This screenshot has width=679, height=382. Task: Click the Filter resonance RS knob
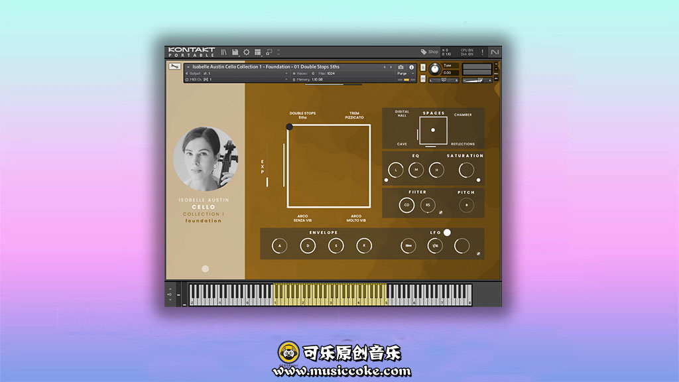[x=428, y=206]
